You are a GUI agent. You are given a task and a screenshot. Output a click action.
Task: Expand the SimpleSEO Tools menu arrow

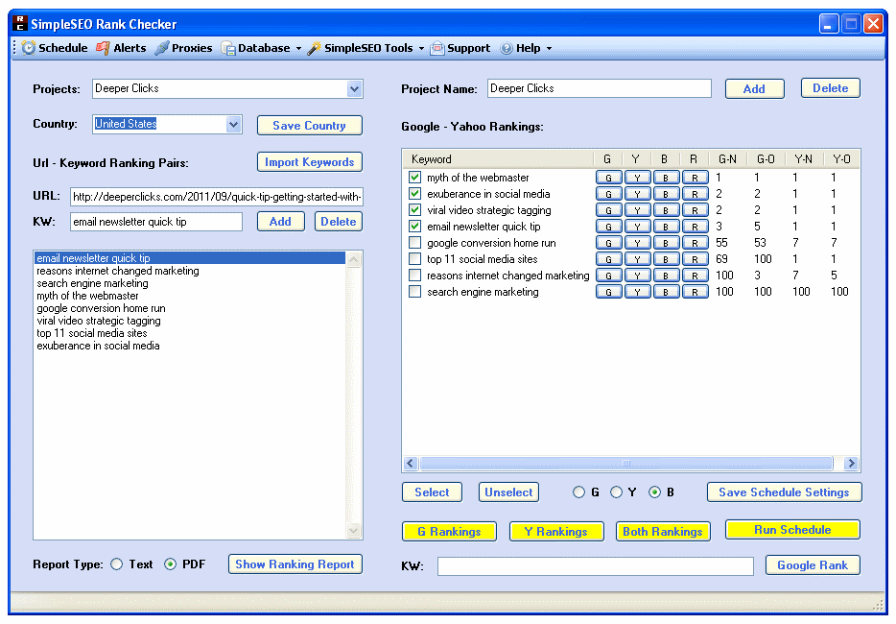(x=422, y=49)
